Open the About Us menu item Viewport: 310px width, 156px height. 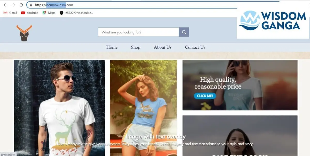click(x=162, y=47)
